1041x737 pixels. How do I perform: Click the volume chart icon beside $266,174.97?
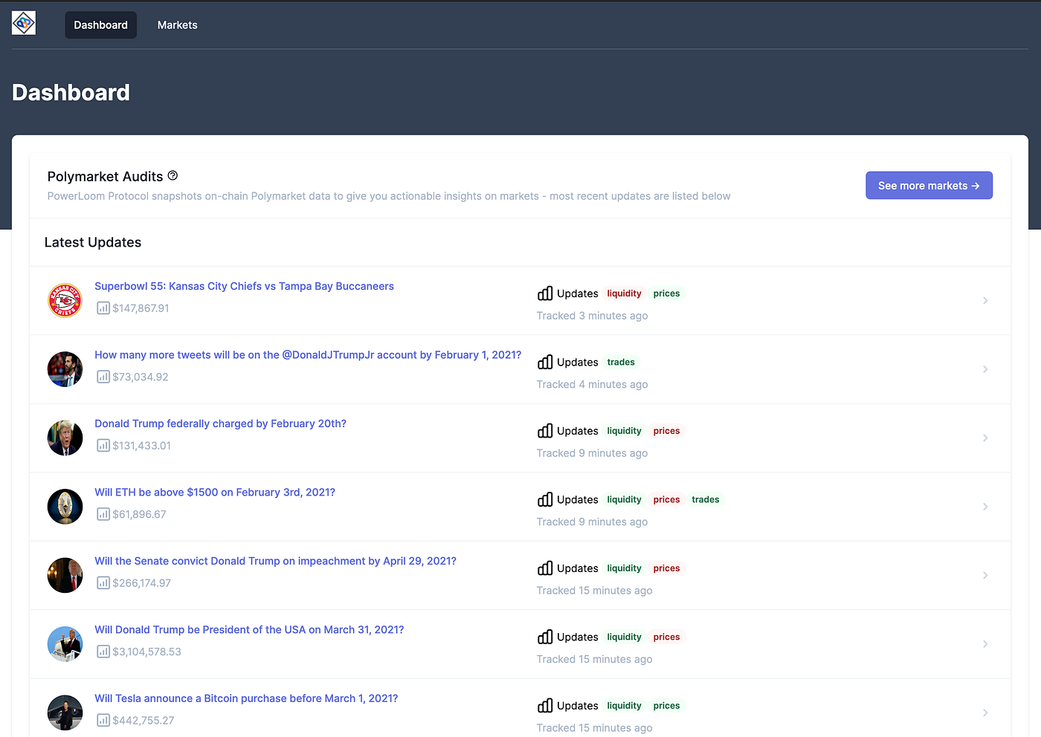[x=103, y=583]
